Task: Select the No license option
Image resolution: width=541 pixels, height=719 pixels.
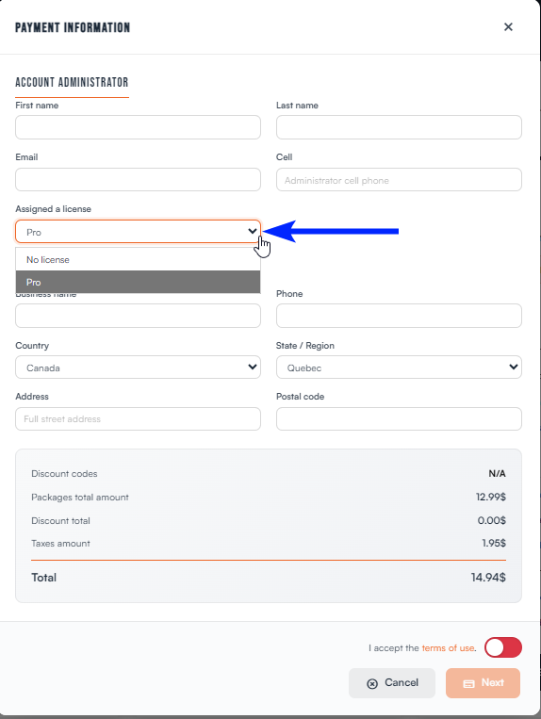Action: (138, 259)
